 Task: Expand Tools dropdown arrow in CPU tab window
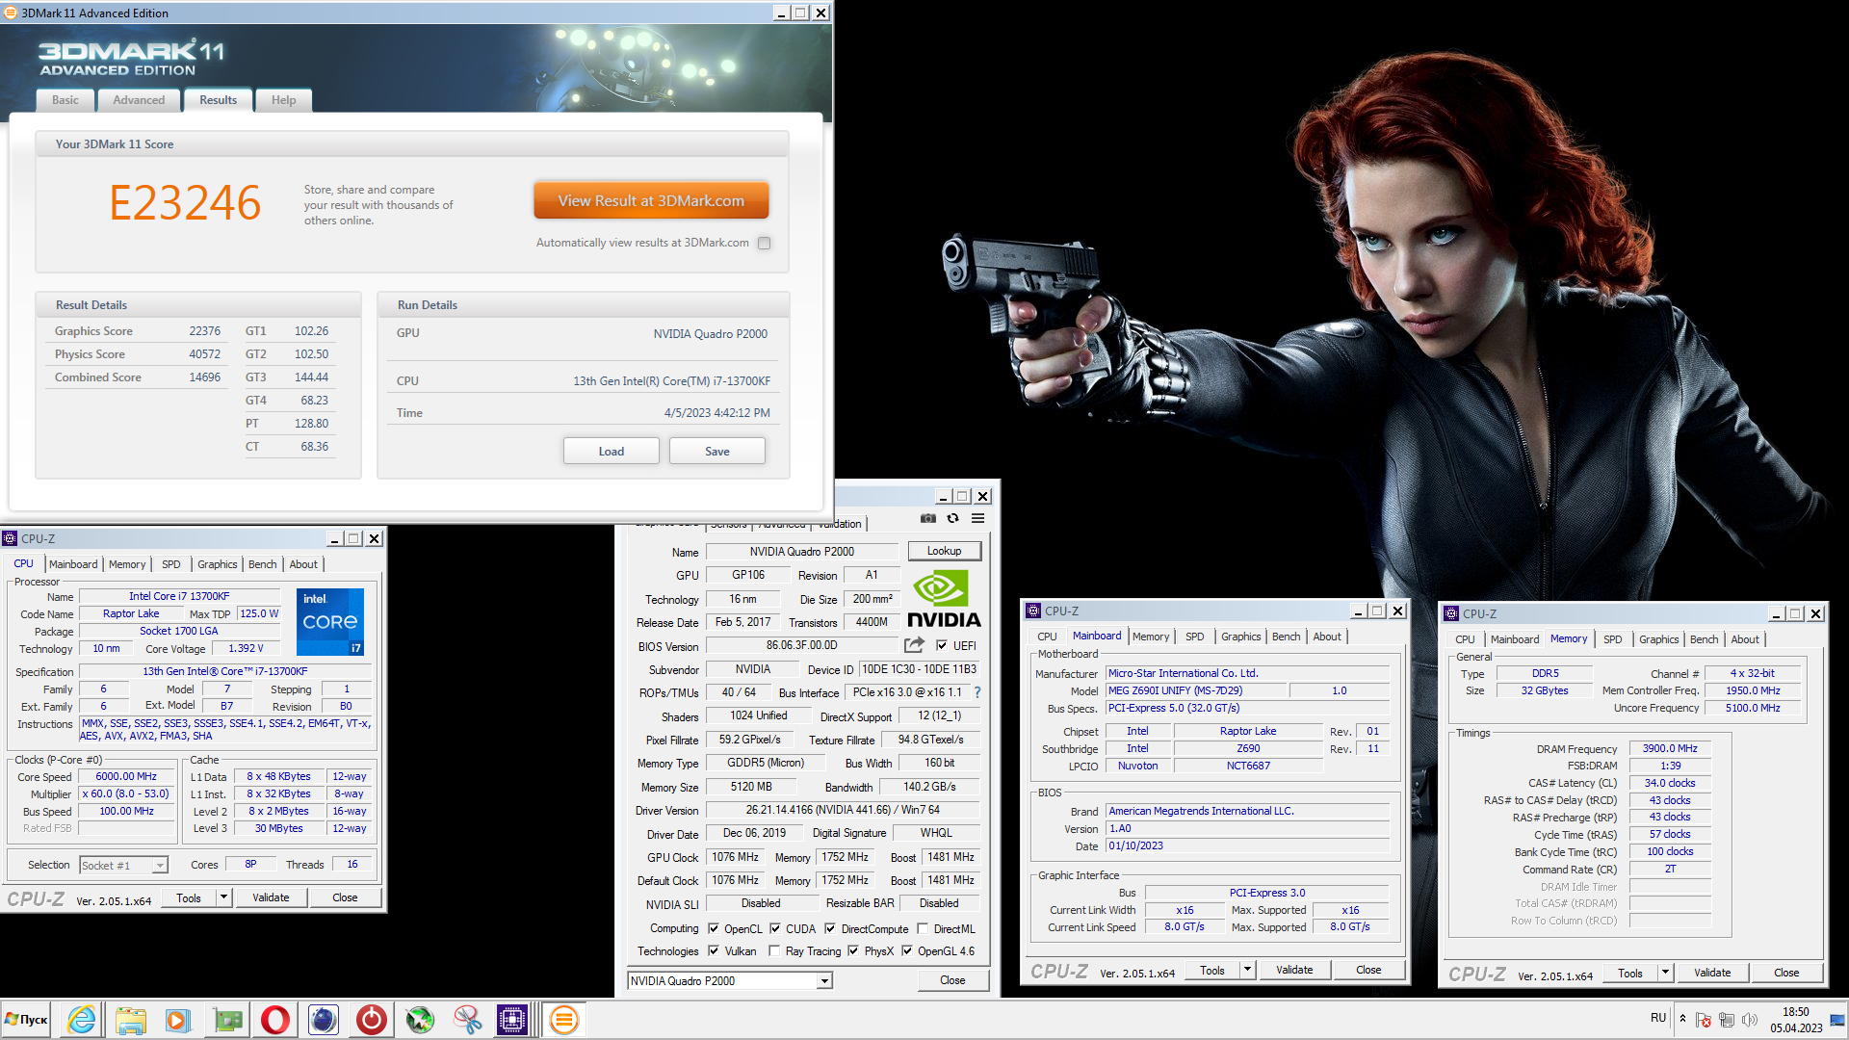point(223,897)
